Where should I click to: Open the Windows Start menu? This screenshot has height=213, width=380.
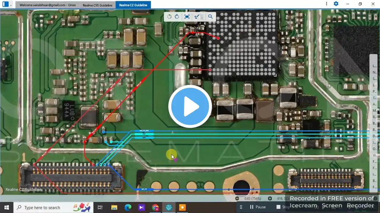click(x=7, y=207)
